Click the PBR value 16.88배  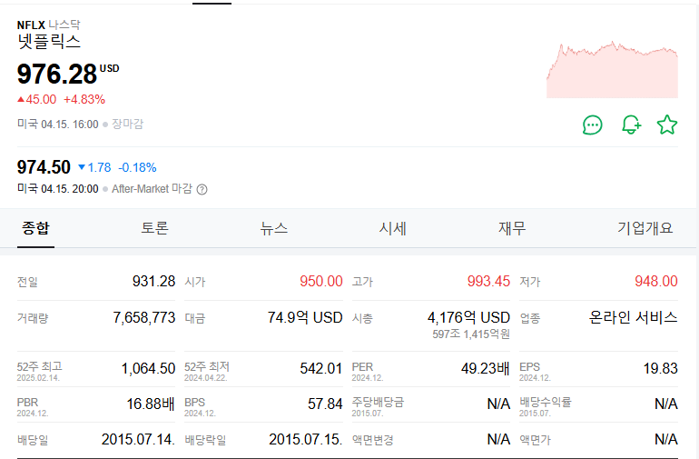pyautogui.click(x=151, y=404)
